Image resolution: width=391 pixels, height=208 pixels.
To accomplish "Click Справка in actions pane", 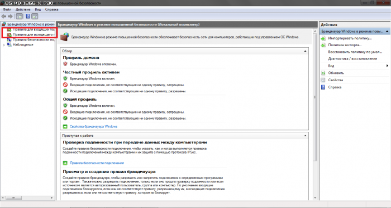I will point(335,87).
